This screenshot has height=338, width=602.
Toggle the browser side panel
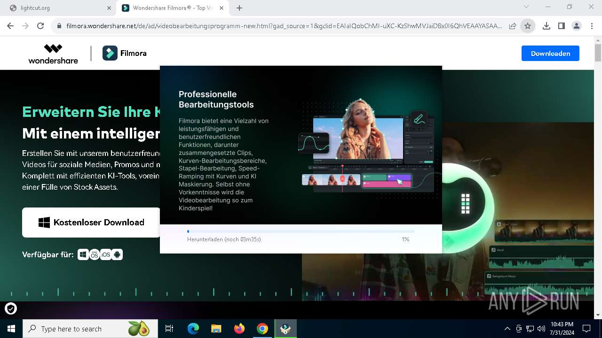pyautogui.click(x=562, y=26)
